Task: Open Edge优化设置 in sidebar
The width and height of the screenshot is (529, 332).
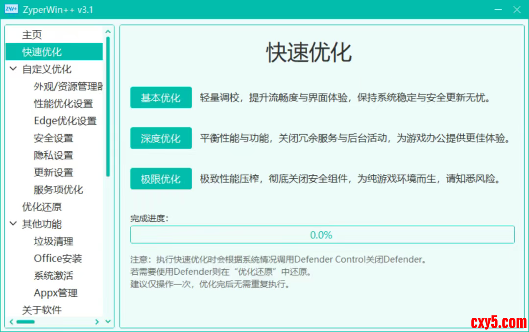Action: click(65, 121)
